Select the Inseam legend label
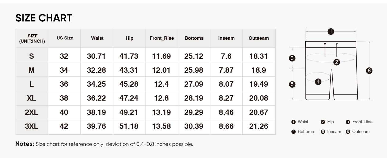 334,132
